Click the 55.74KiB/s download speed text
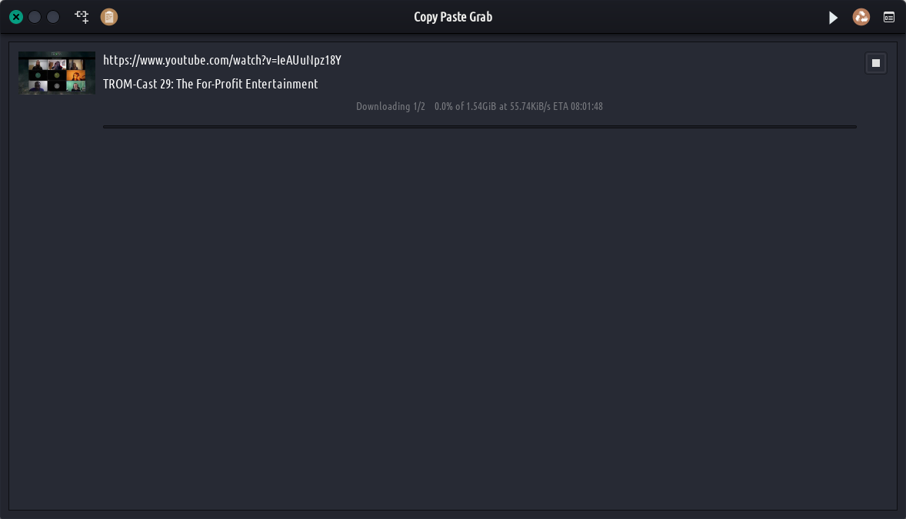 [531, 106]
